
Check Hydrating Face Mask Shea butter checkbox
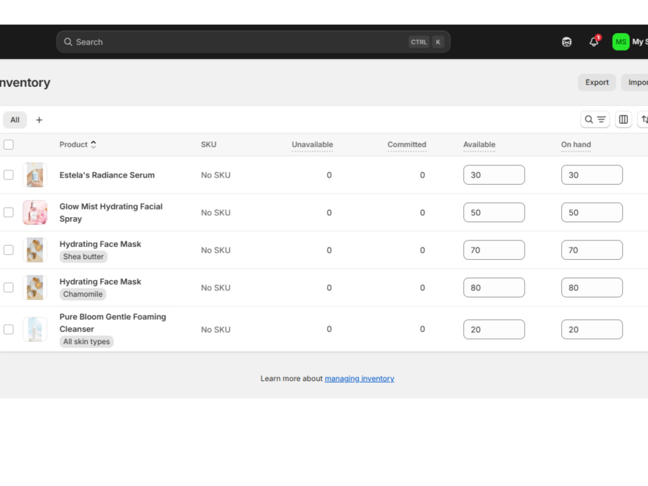click(x=8, y=250)
